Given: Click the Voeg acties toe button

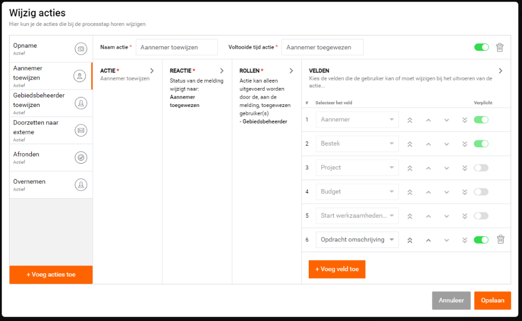Looking at the screenshot, I should coord(51,275).
